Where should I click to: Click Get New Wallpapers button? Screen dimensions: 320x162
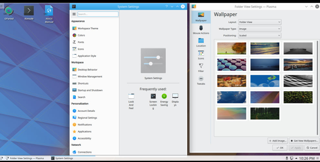click(304, 141)
